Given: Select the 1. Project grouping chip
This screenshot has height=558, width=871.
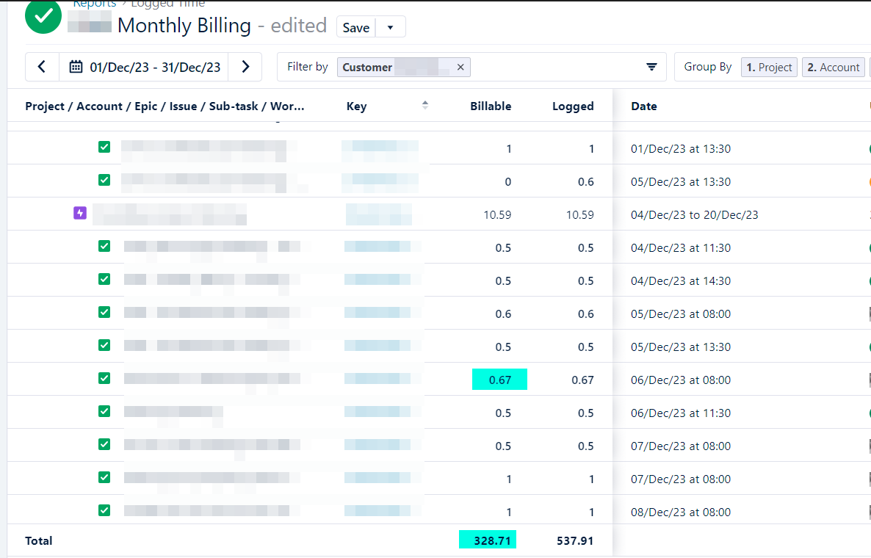Looking at the screenshot, I should coord(769,67).
